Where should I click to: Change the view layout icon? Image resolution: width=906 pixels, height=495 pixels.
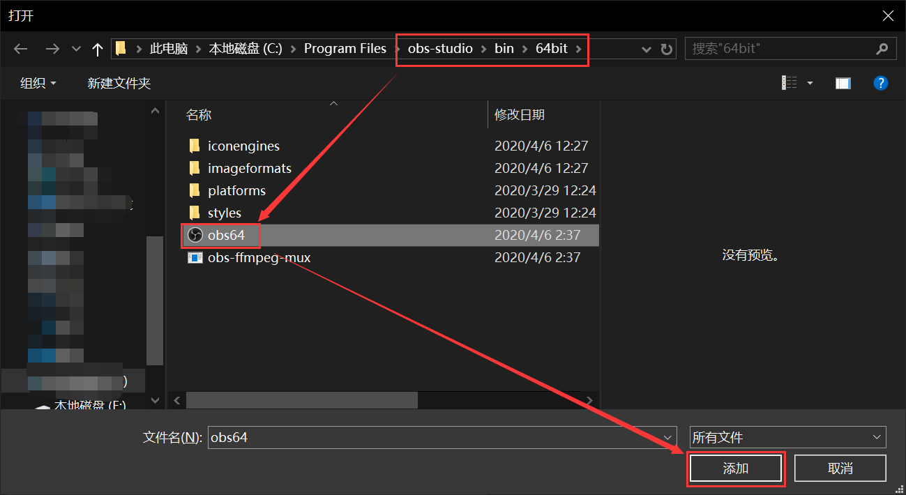click(x=789, y=83)
